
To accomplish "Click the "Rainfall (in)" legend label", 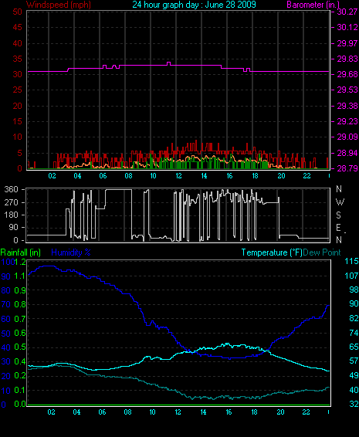I will click(21, 252).
